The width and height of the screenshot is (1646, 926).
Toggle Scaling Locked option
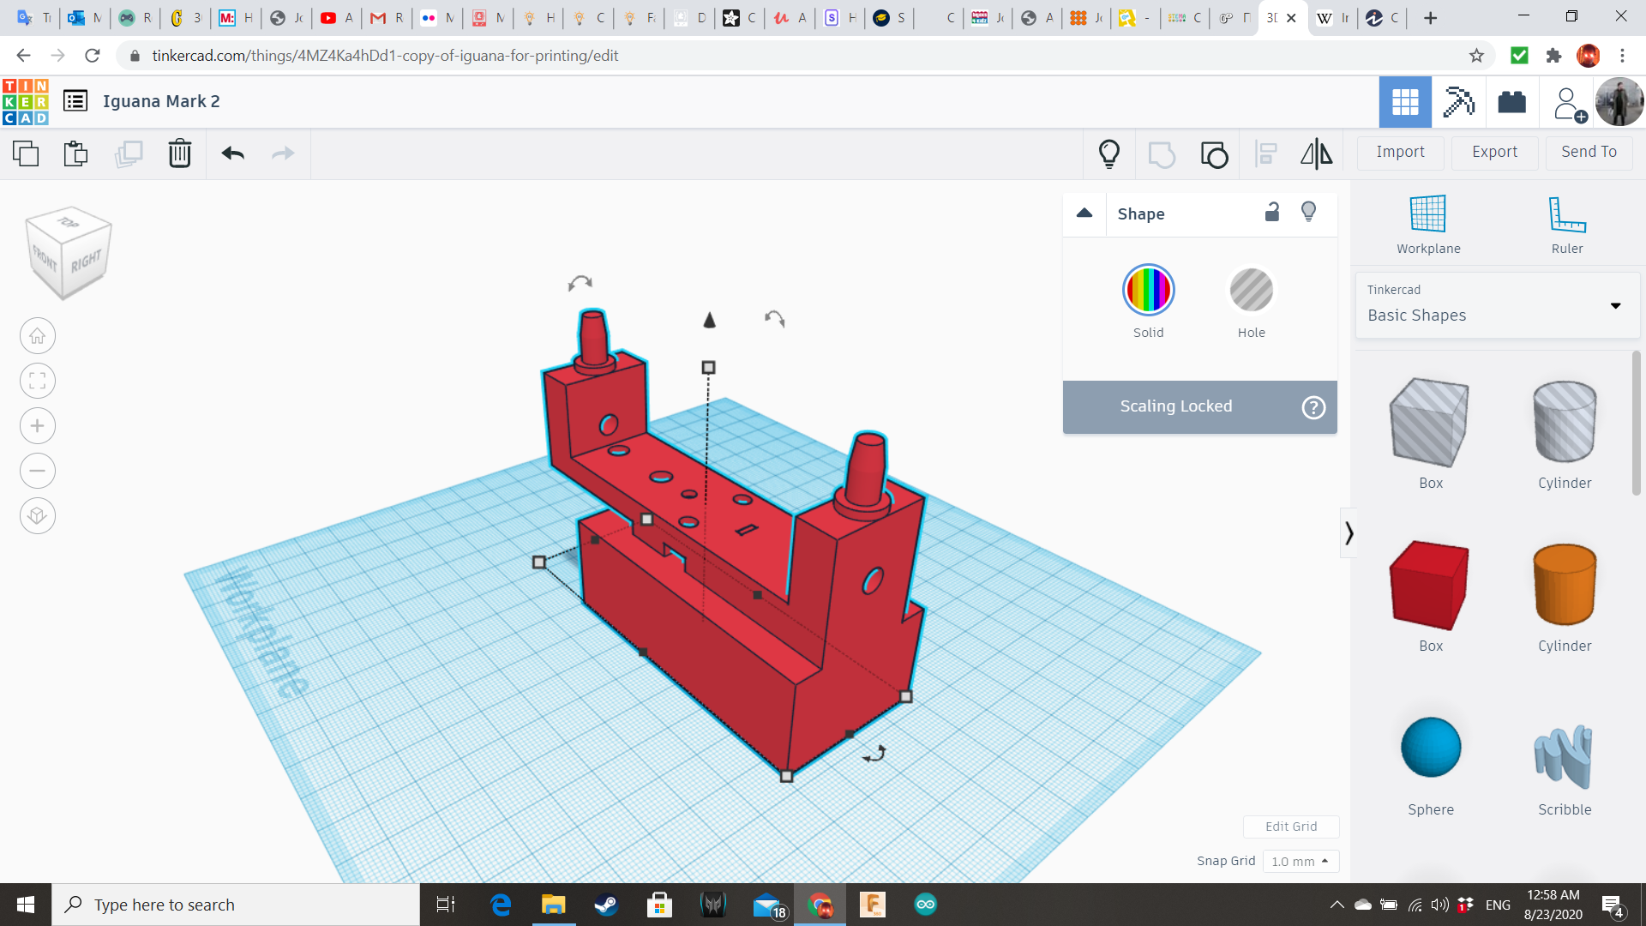click(x=1175, y=405)
